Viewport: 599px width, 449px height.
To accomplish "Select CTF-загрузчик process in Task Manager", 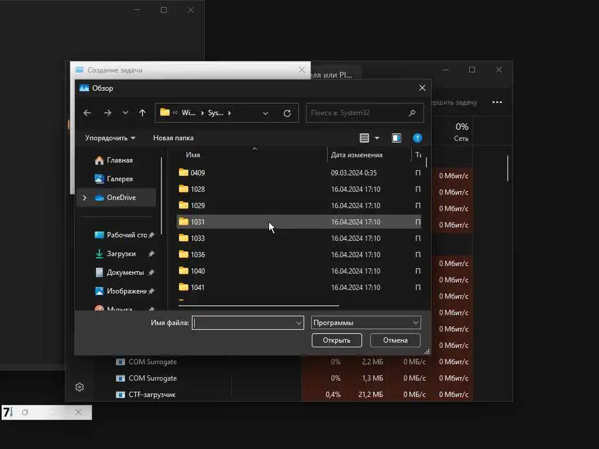I will click(152, 395).
